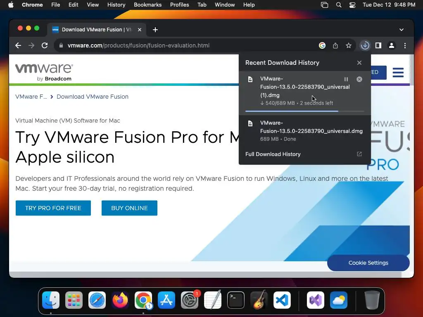The image size is (423, 317).
Task: Open Control Center in the menu bar
Action: (x=352, y=5)
